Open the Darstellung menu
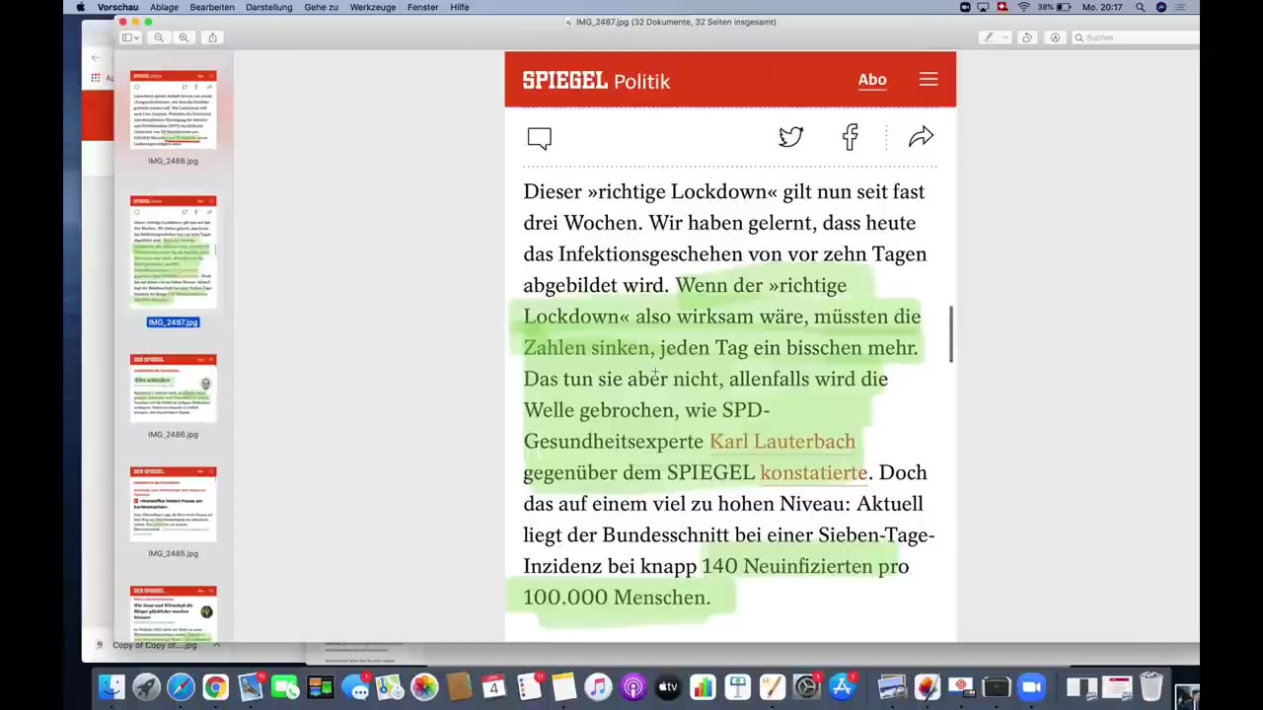The height and width of the screenshot is (710, 1263). click(x=268, y=7)
